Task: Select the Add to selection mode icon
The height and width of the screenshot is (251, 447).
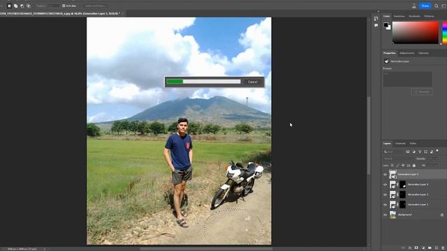Action: click(15, 6)
